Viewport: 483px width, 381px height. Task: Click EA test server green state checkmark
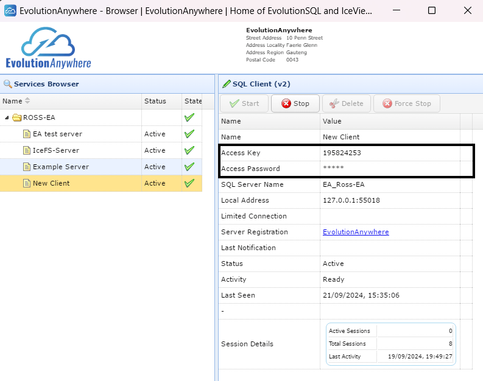click(x=189, y=133)
